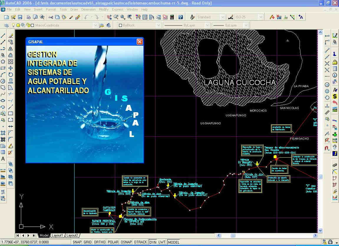This screenshot has width=339, height=246.
Task: Enable ORTHO mode in status bar
Action: (99, 242)
